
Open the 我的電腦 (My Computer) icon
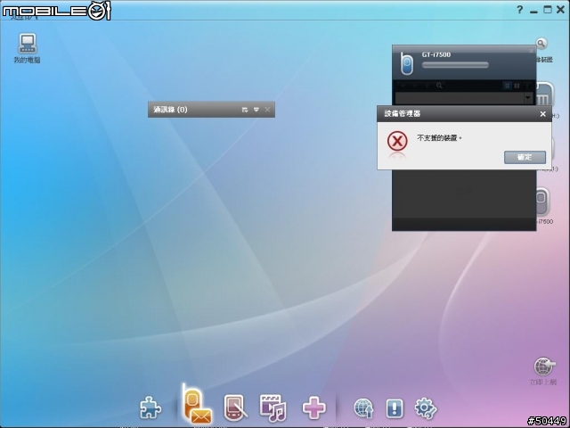27,48
